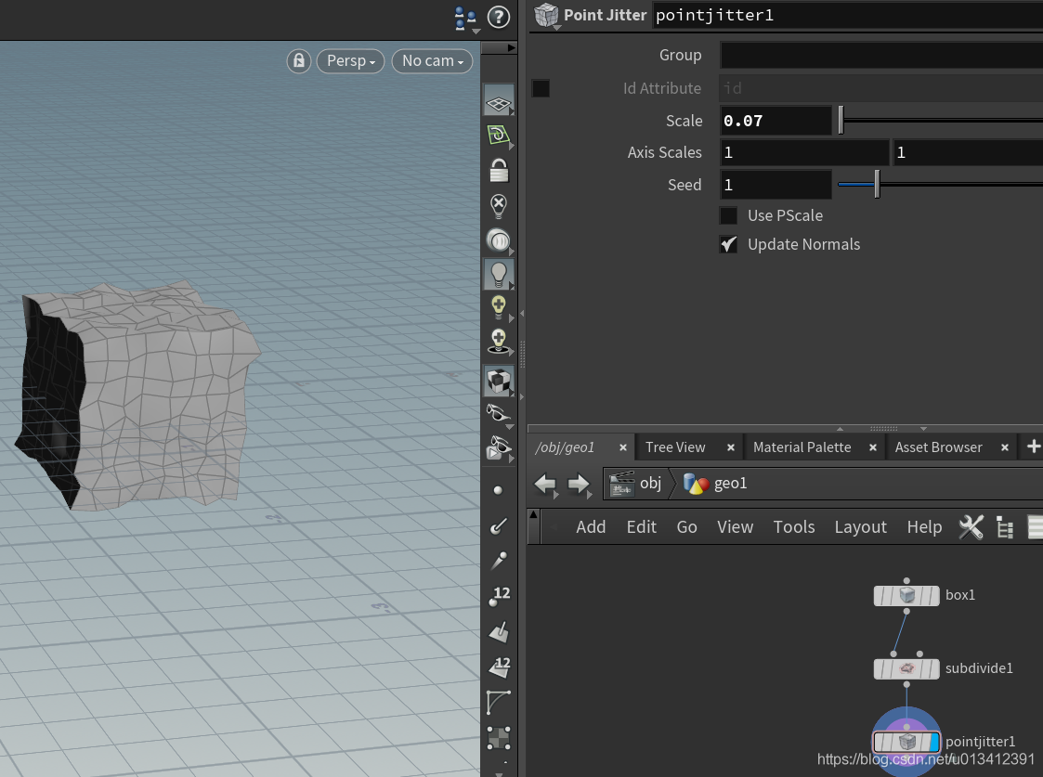Select the box1 node

(x=906, y=596)
